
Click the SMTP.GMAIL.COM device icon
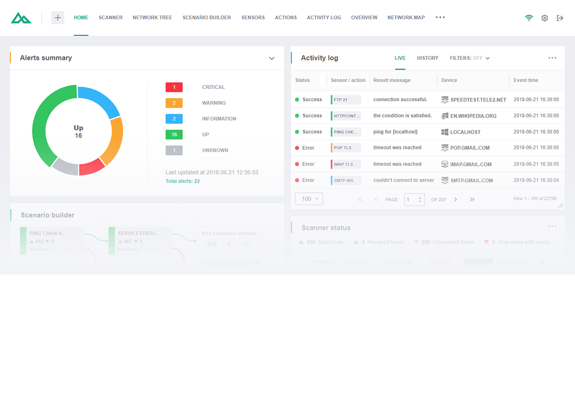pos(444,180)
